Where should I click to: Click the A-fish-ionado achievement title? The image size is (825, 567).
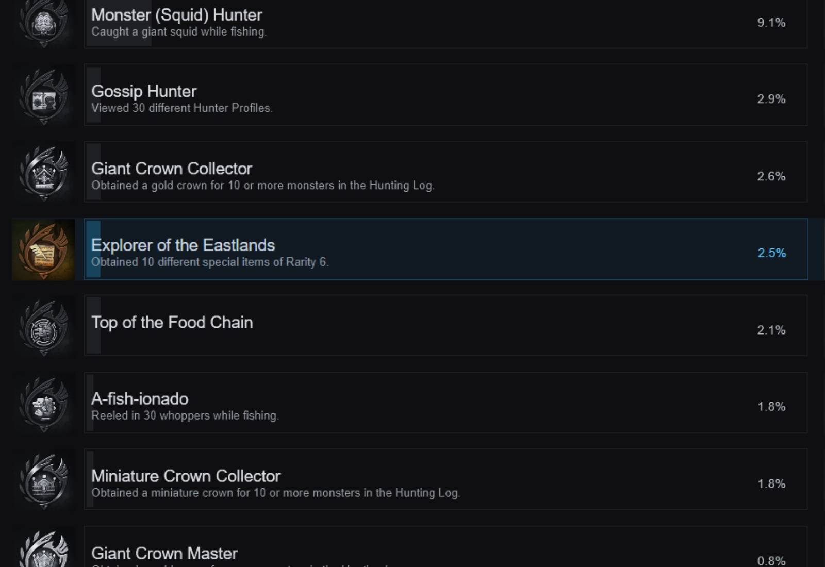coord(140,398)
